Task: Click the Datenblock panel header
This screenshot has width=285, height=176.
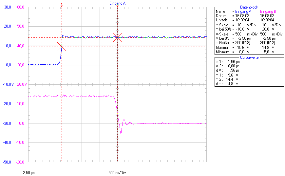Action: click(x=249, y=7)
